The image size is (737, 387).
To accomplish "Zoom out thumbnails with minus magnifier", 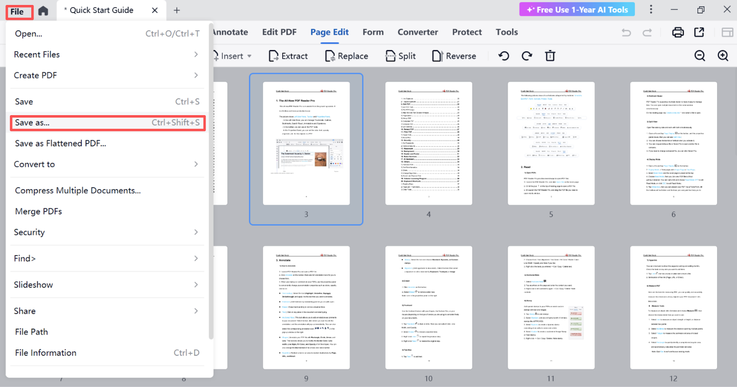I will coord(700,56).
